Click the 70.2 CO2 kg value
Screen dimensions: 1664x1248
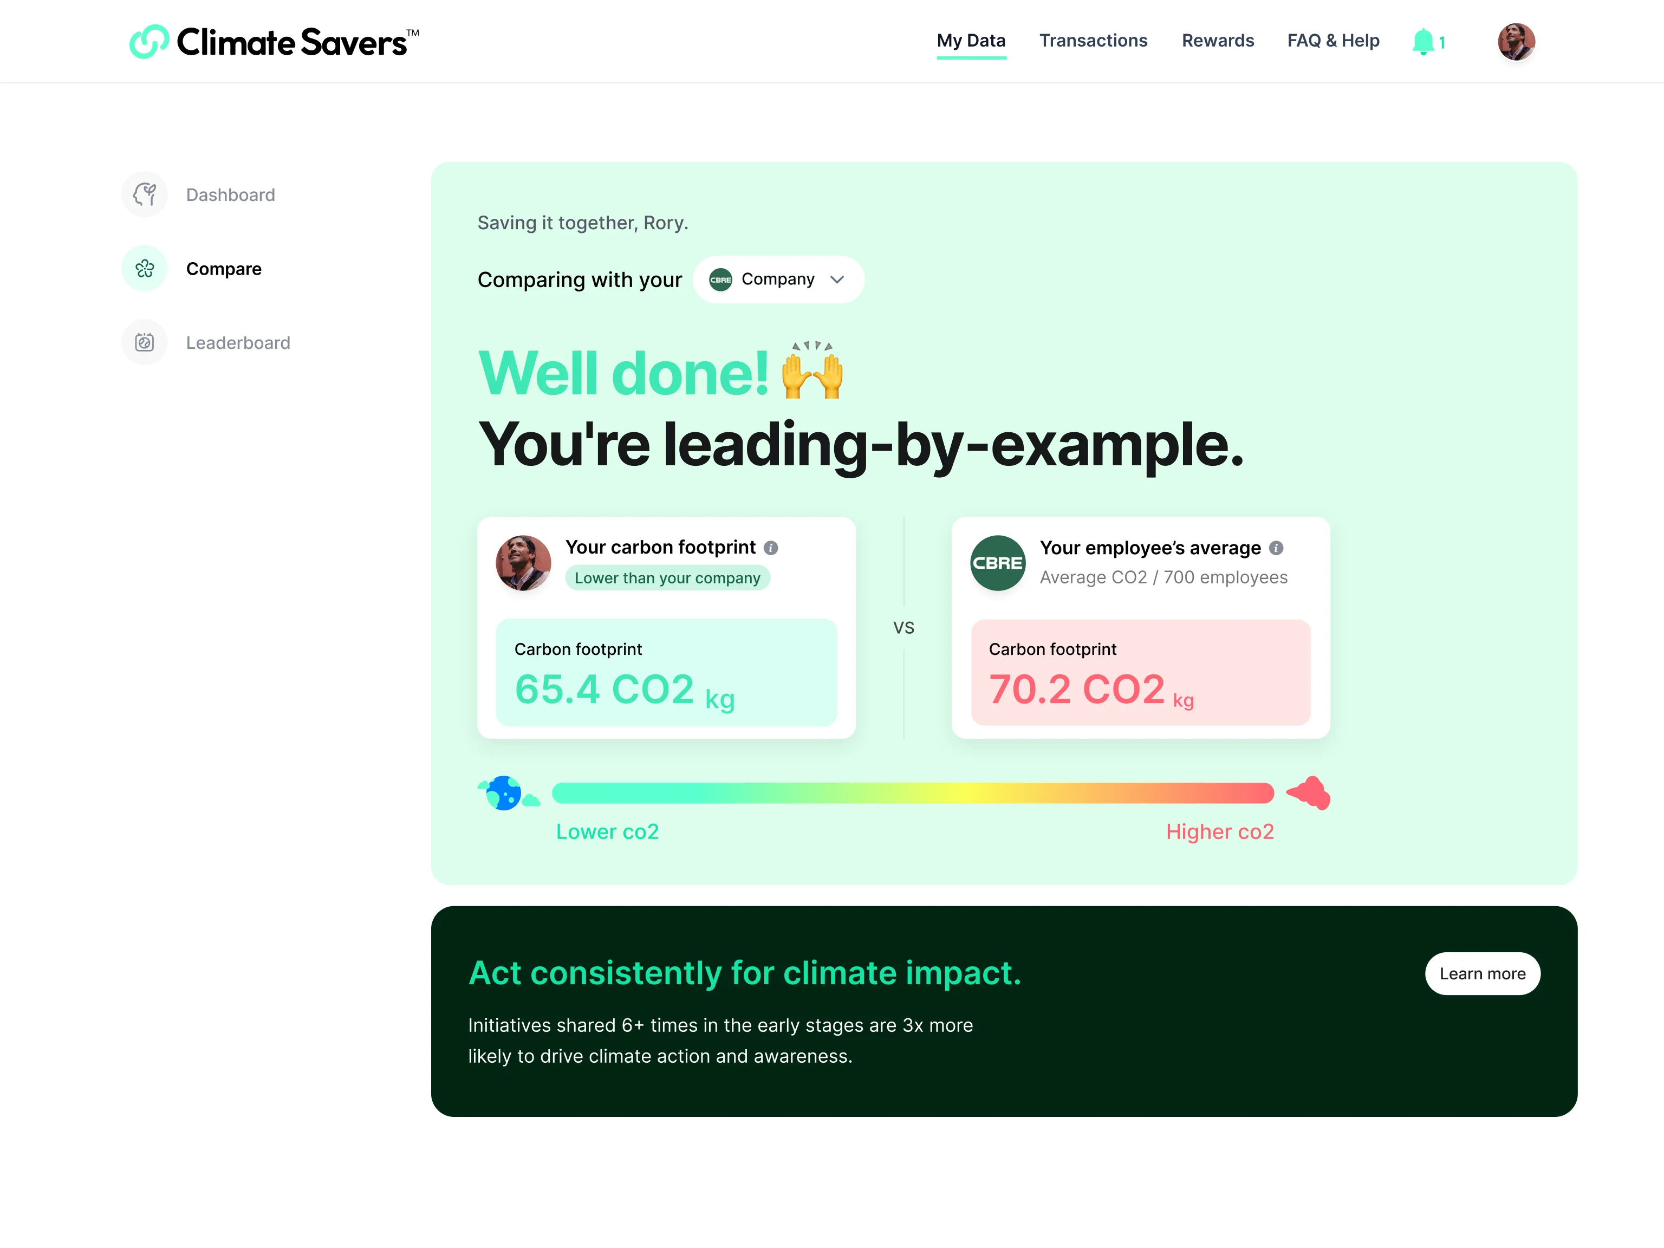pyautogui.click(x=1091, y=690)
